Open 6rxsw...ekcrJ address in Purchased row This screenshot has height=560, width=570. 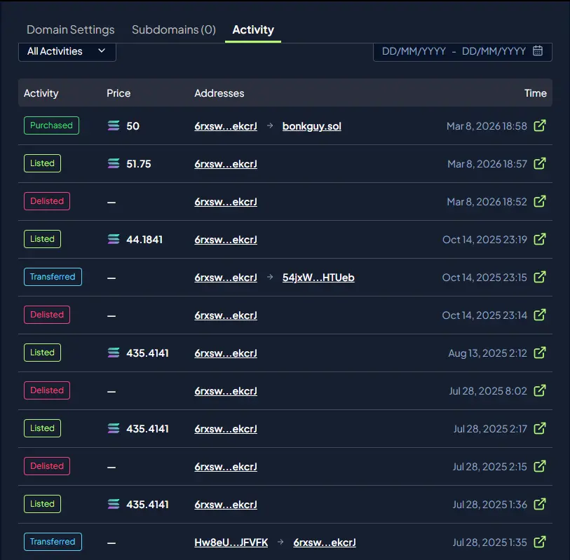226,126
